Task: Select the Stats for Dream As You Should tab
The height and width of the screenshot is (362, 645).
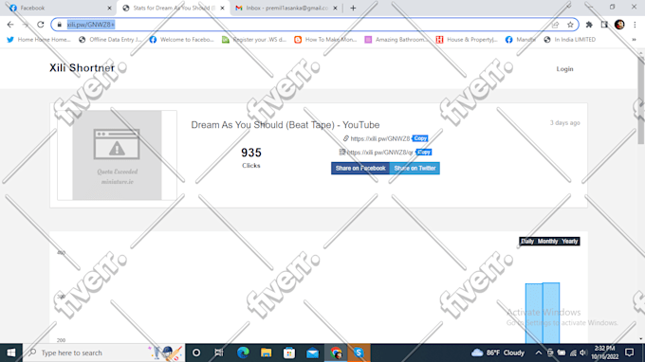Action: point(173,8)
